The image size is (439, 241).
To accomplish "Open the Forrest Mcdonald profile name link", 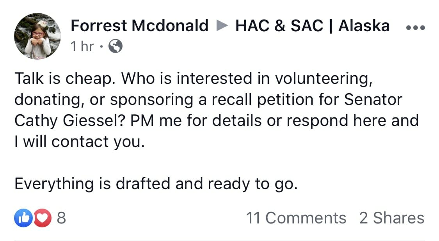I will pos(139,26).
